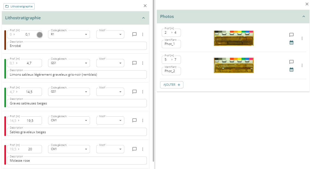Close the Lithostratigraphie panel
Screen dimensions: 310x169
(x=145, y=6)
